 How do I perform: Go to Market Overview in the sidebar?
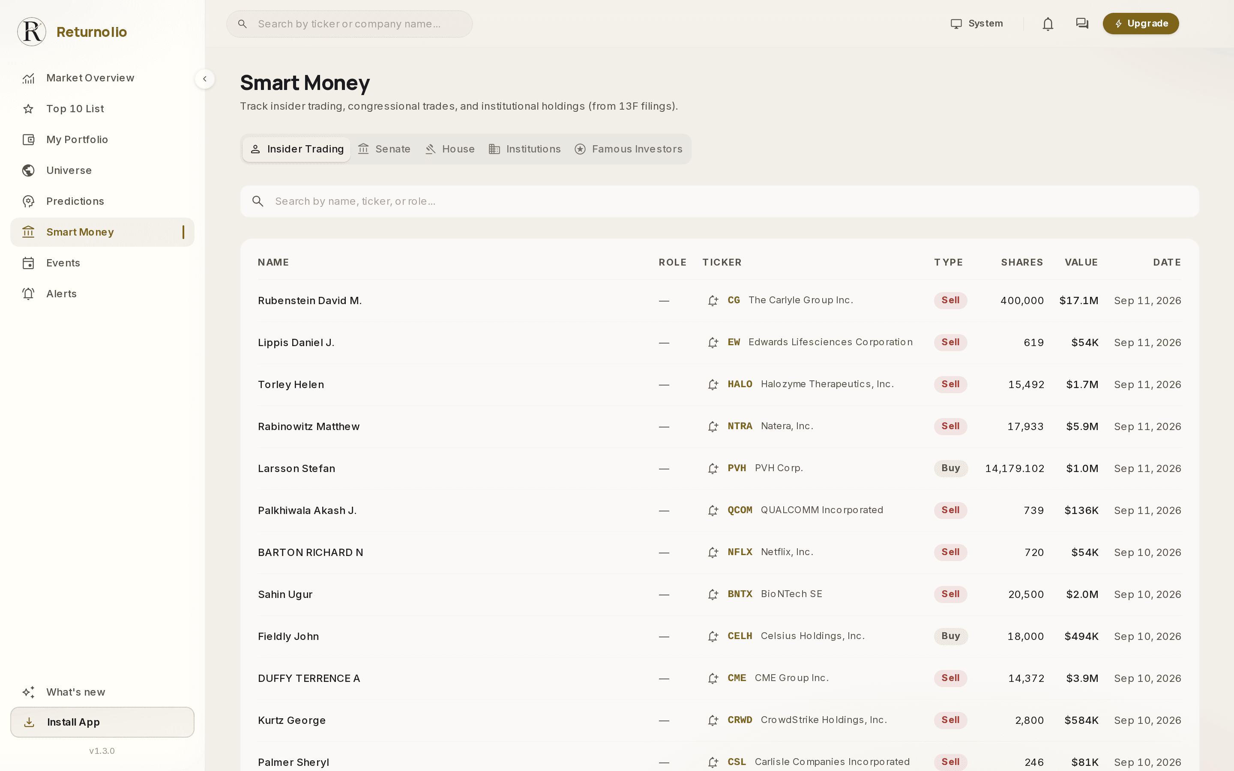tap(102, 78)
